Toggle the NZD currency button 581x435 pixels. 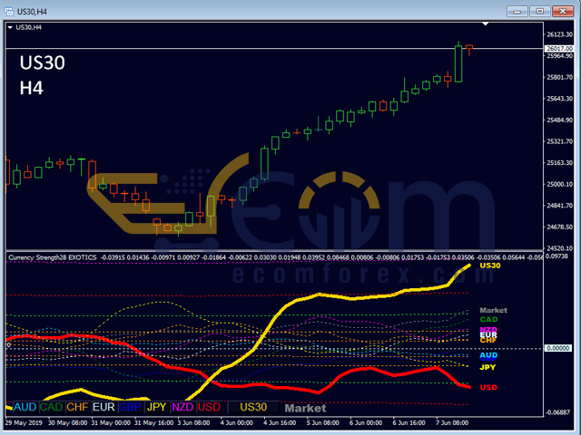click(x=182, y=407)
